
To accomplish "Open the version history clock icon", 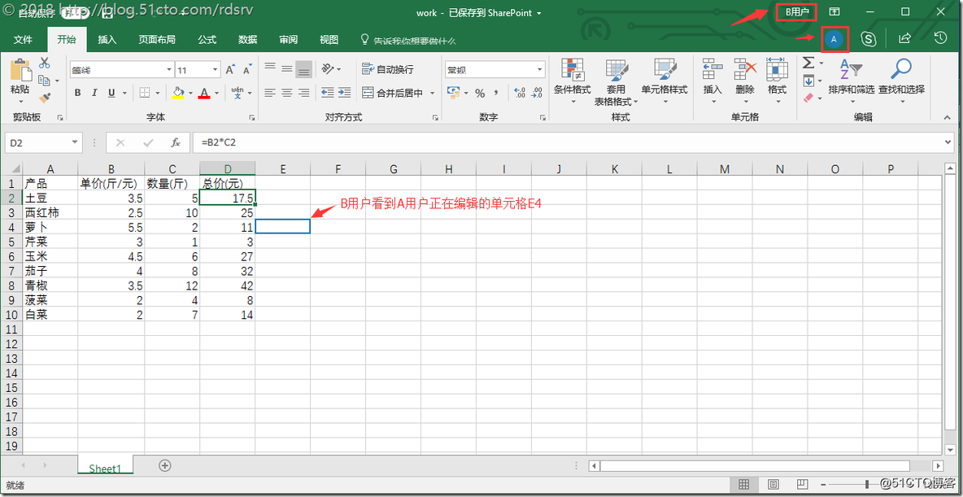I will pyautogui.click(x=940, y=39).
